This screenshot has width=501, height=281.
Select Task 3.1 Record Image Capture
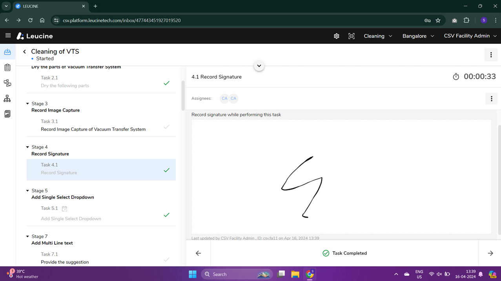pos(101,125)
